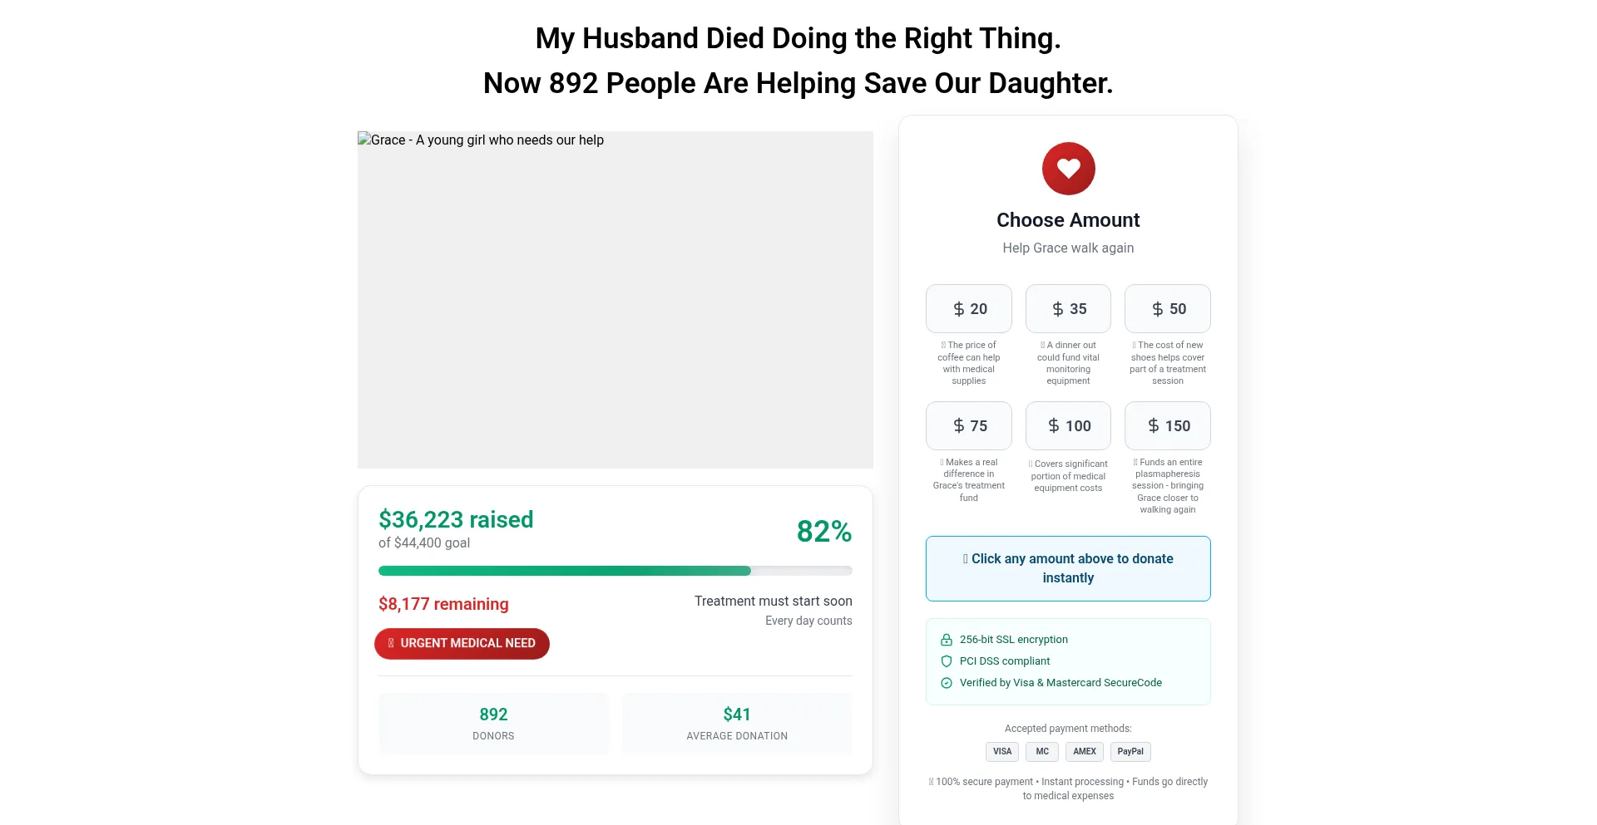Click the Verified checkmark circle icon
The height and width of the screenshot is (825, 1597).
(x=947, y=683)
